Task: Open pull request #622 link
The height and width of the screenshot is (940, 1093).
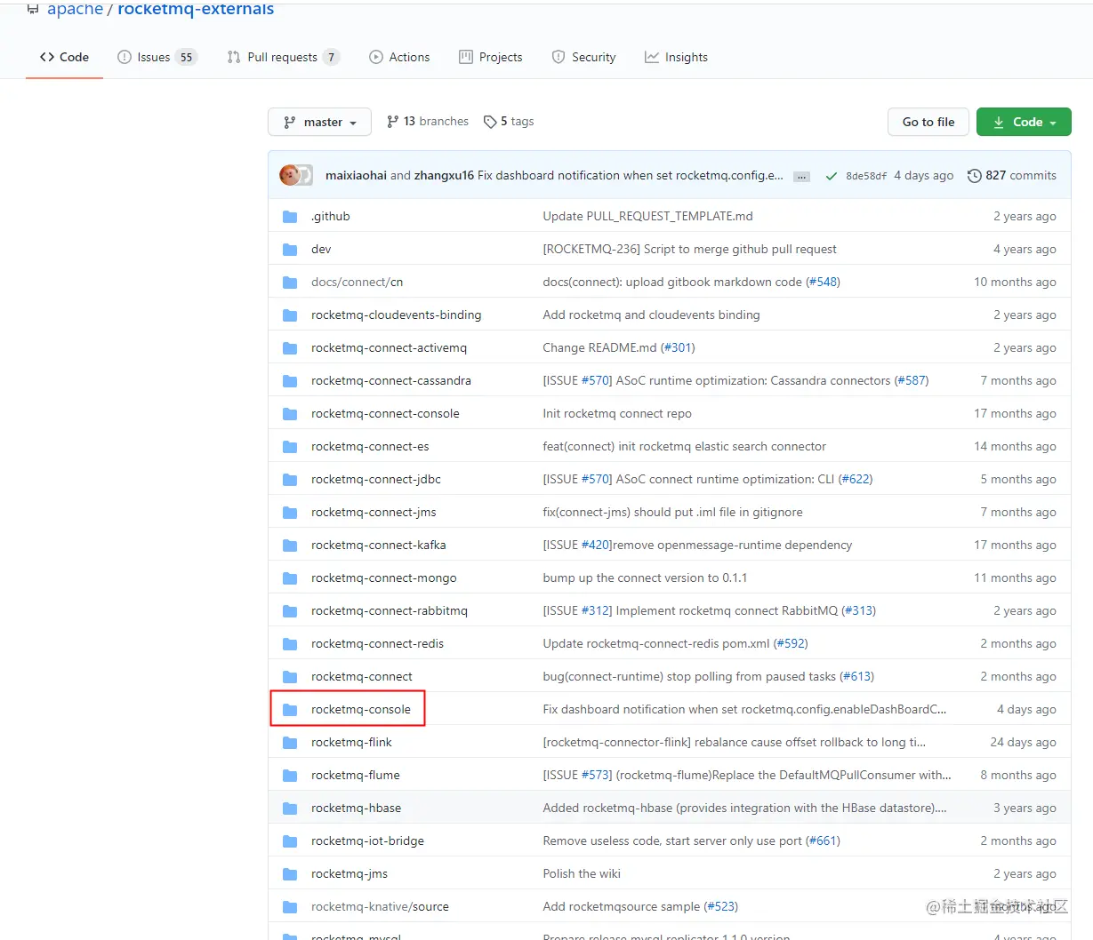Action: pos(856,480)
